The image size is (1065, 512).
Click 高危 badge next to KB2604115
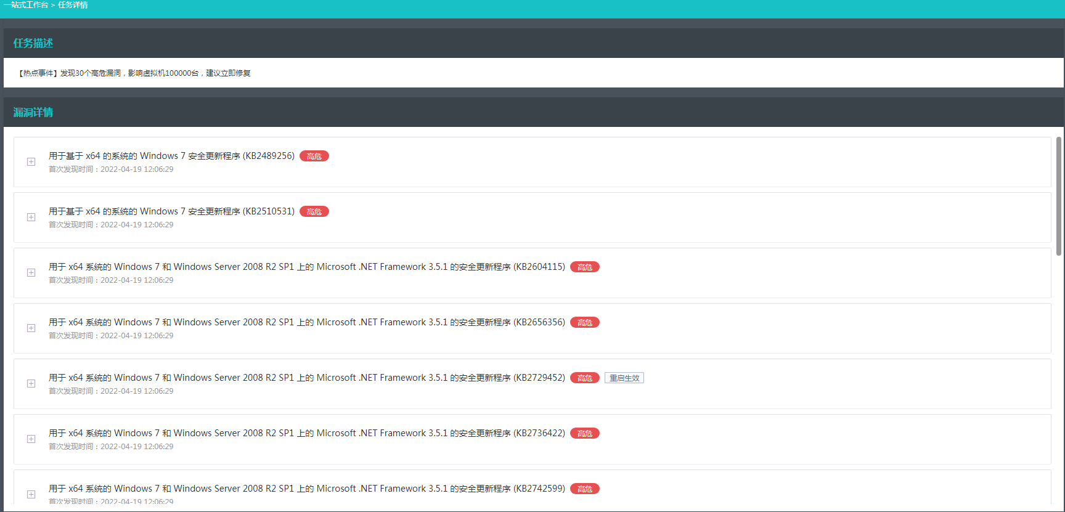[584, 267]
